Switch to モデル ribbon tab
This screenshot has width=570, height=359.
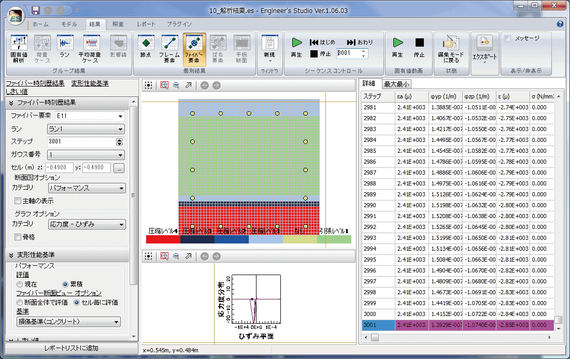(69, 24)
